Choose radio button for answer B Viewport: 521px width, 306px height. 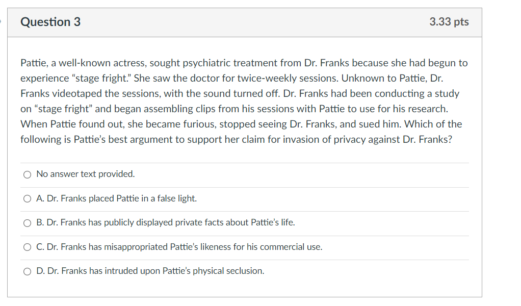28,223
